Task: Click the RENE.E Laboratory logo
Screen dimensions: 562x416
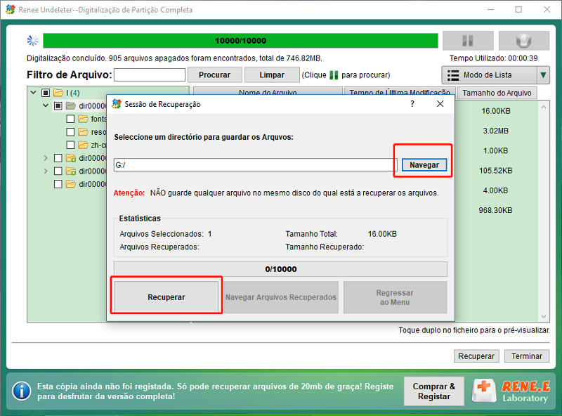Action: (511, 391)
